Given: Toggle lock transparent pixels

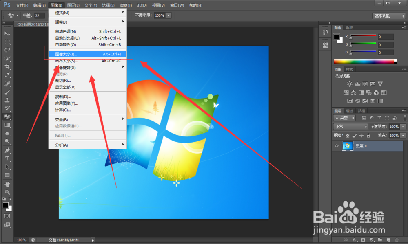Looking at the screenshot, I should click(x=347, y=135).
